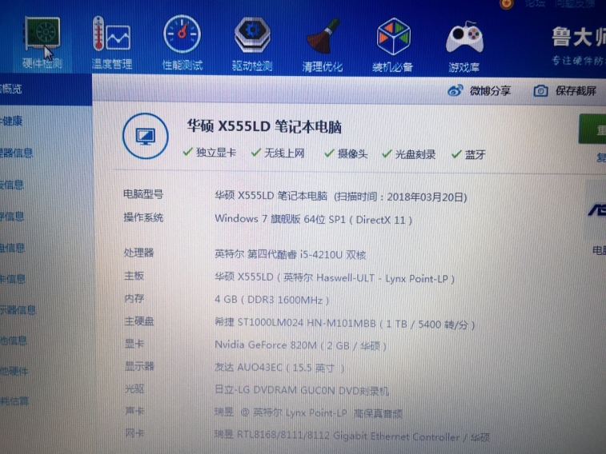
Task: Click the Nvidia GeForce 820M value
Action: point(301,344)
